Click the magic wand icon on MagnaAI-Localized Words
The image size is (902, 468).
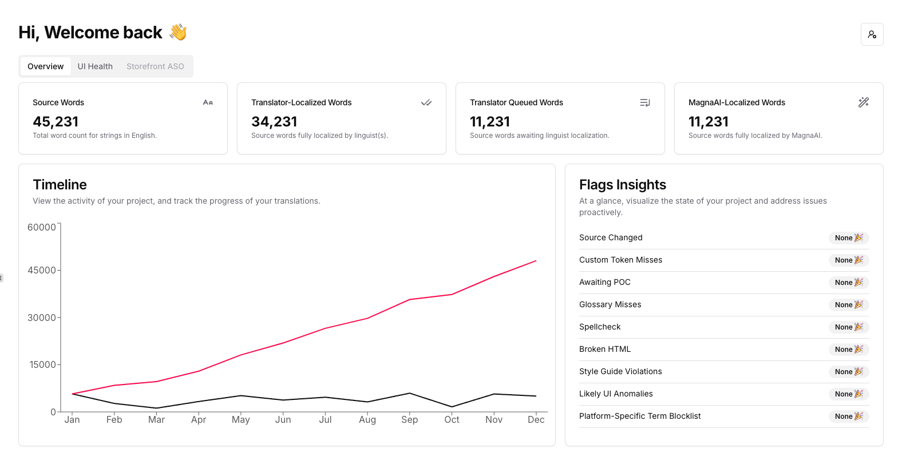tap(864, 102)
